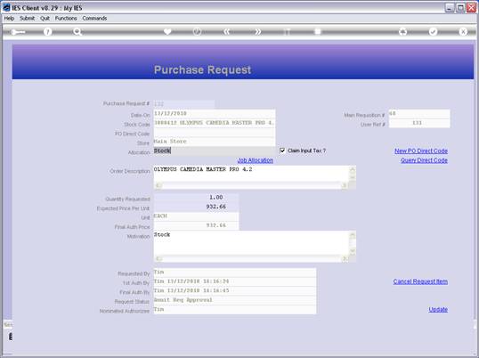Click the Job Allocation link

[x=256, y=160]
